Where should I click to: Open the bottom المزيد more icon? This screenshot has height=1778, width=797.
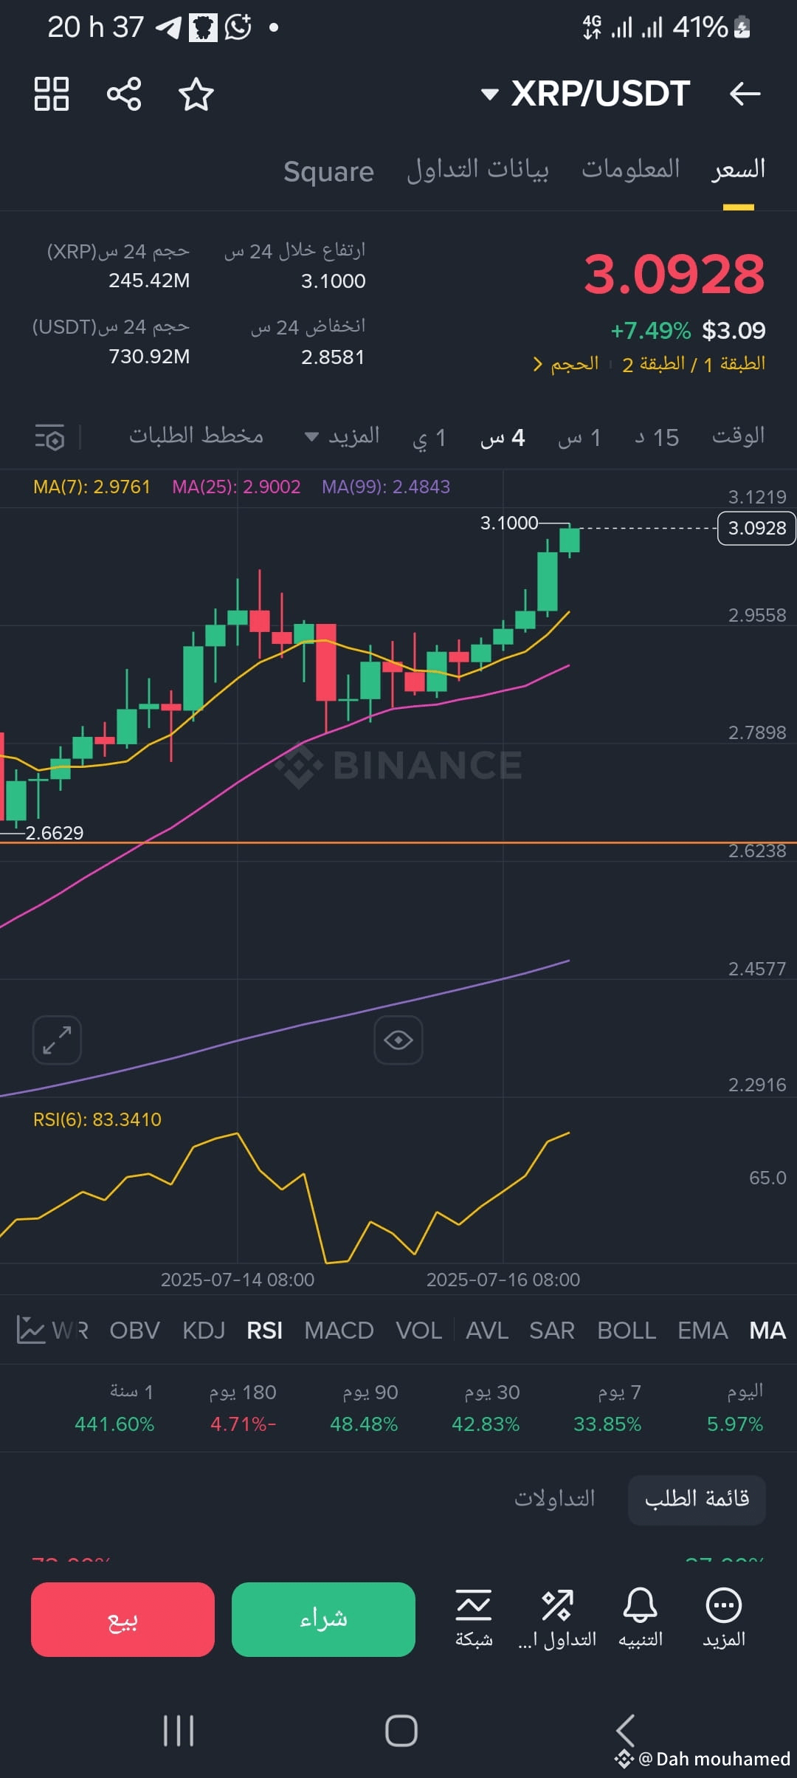pyautogui.click(x=724, y=1619)
